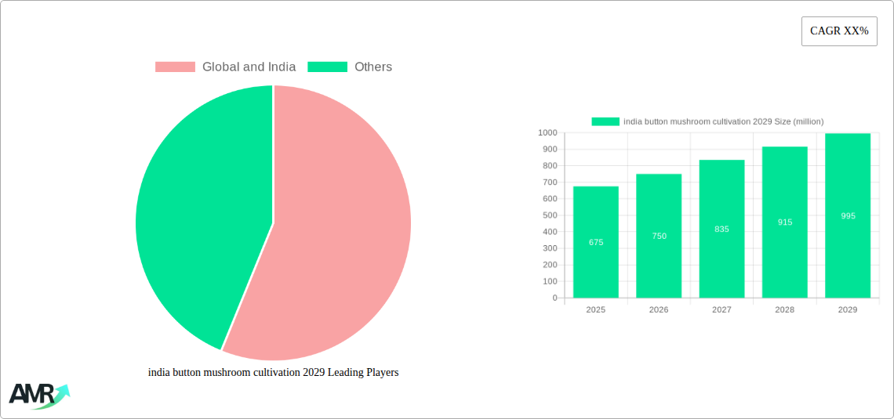Toggle the Global and India legend swatch
Image resolution: width=894 pixels, height=419 pixels.
coord(175,67)
